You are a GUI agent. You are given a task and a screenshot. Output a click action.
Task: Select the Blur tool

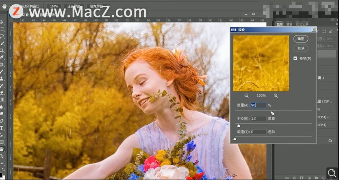point(2,107)
